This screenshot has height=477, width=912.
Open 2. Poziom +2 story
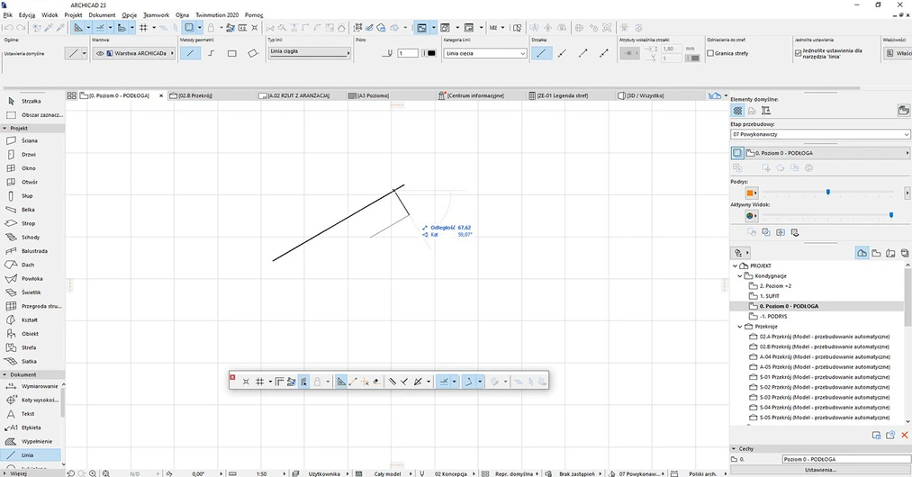click(775, 286)
